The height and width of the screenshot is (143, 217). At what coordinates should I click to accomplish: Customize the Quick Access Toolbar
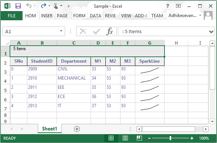tap(68, 6)
